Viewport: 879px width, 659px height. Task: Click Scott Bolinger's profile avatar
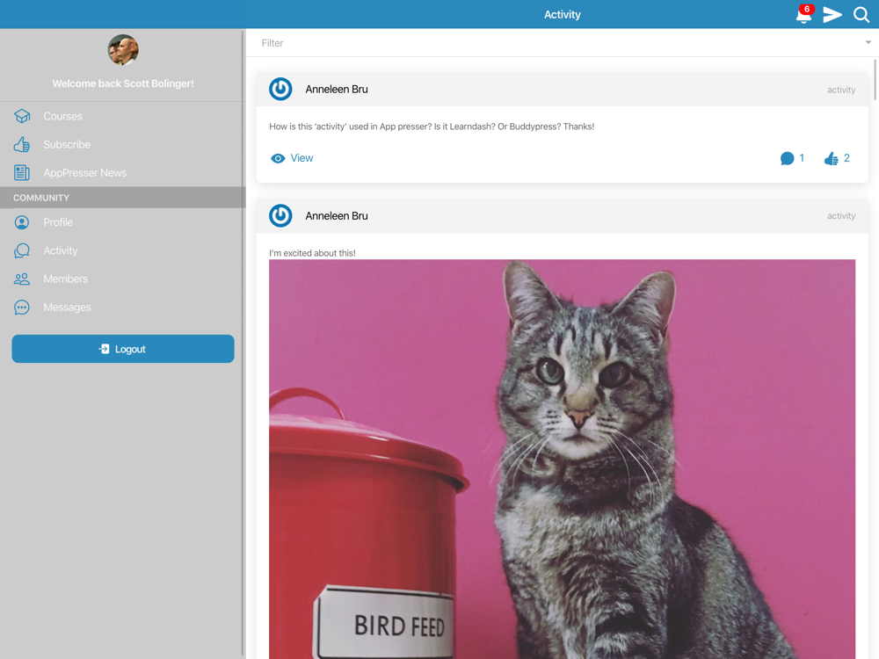coord(123,50)
